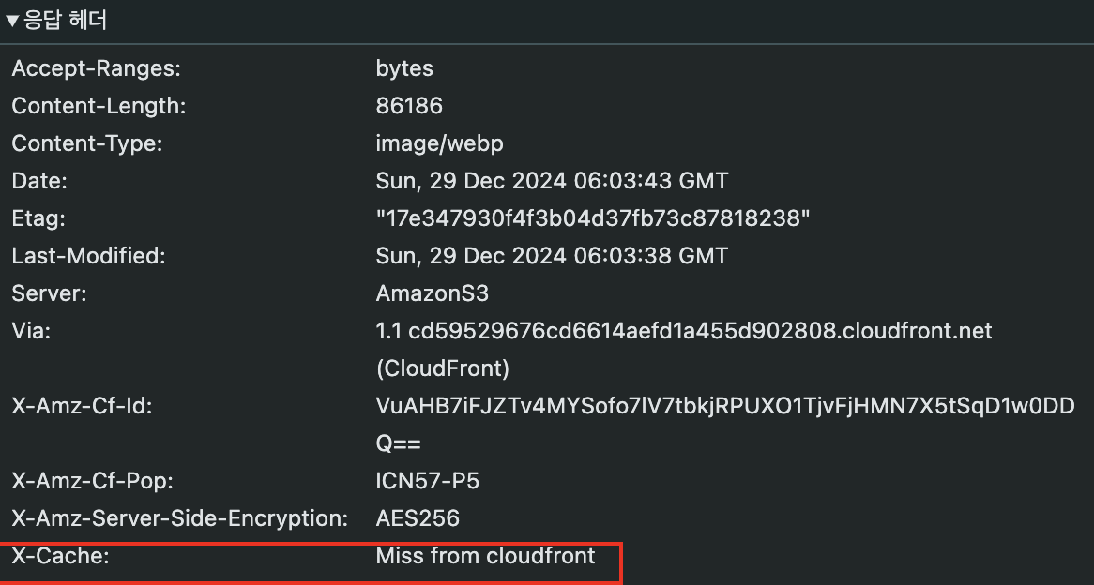Click the Date header name
The image size is (1094, 585).
click(x=39, y=181)
